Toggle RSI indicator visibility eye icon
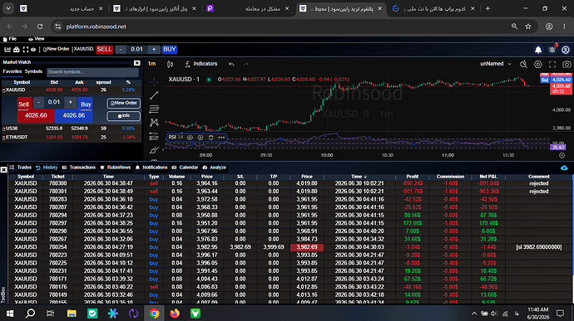Image resolution: width=574 pixels, height=321 pixels. [x=190, y=138]
